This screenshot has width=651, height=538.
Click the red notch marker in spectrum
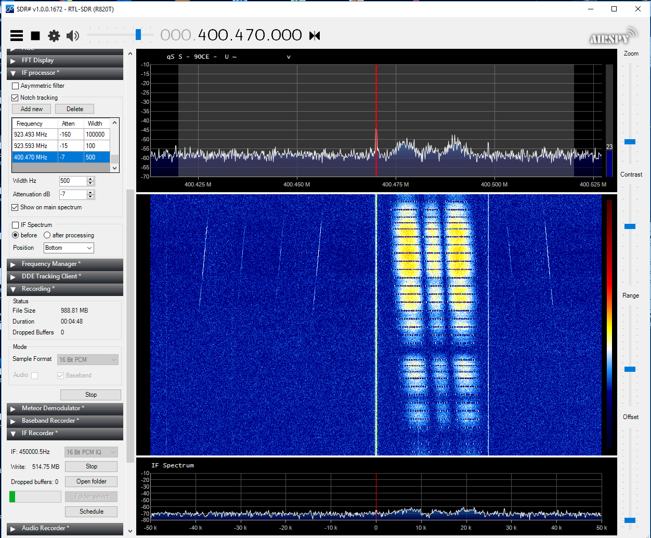click(x=376, y=120)
